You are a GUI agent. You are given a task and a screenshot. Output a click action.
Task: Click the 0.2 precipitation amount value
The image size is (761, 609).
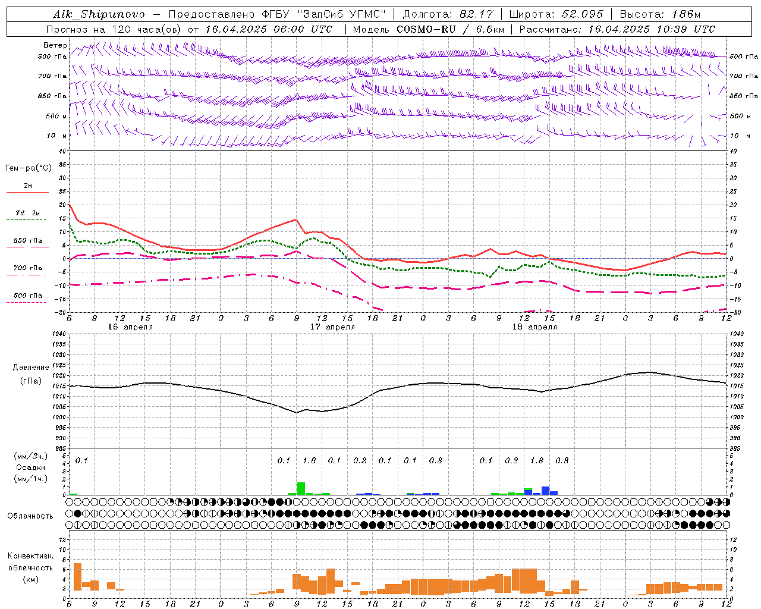360,460
